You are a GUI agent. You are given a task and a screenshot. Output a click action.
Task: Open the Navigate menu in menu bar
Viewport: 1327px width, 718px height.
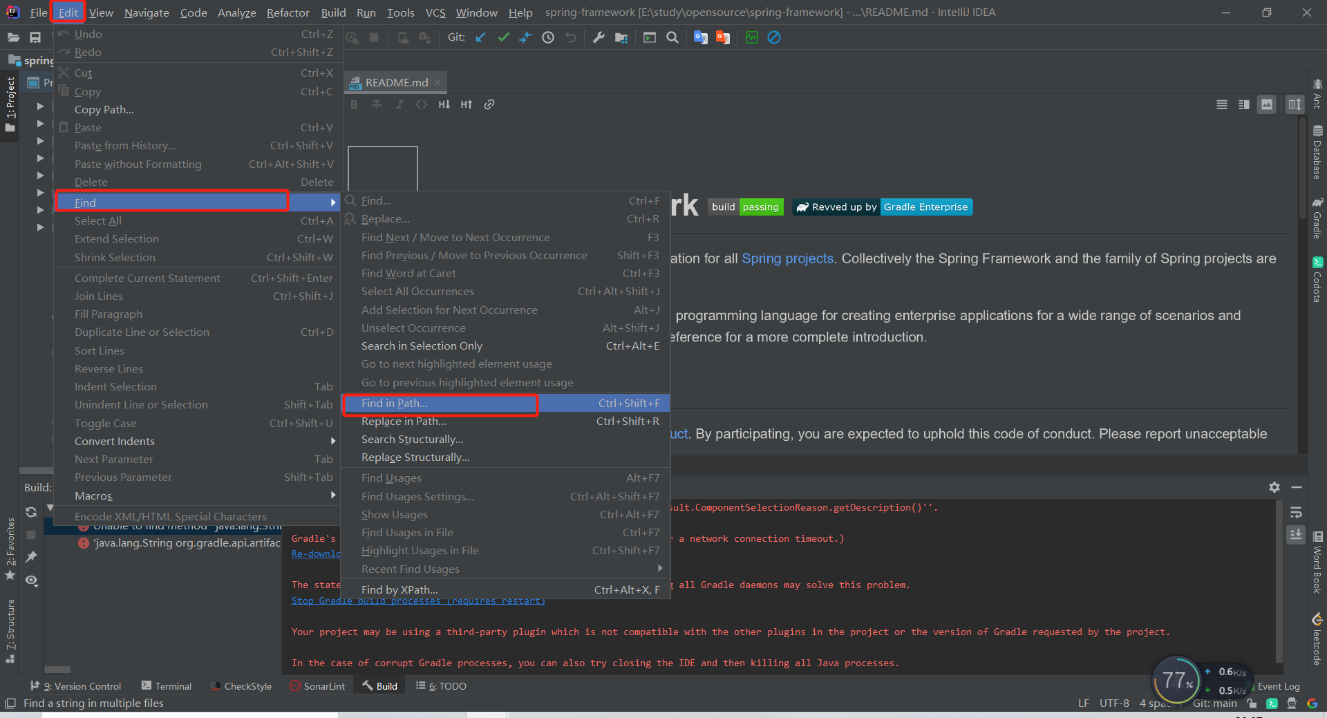147,12
